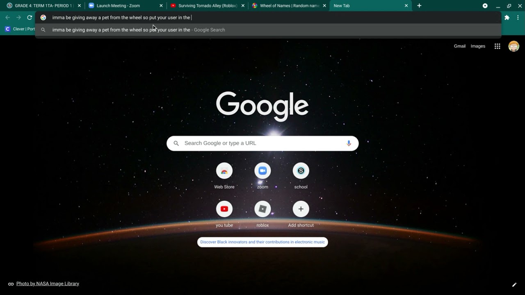This screenshot has height=295, width=525.
Task: Close the GRADE 4: TERM 1TA tab
Action: [79, 6]
